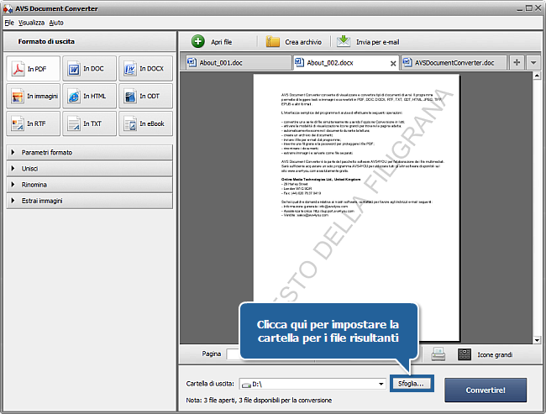Click the printer icon in the page bar

point(438,354)
